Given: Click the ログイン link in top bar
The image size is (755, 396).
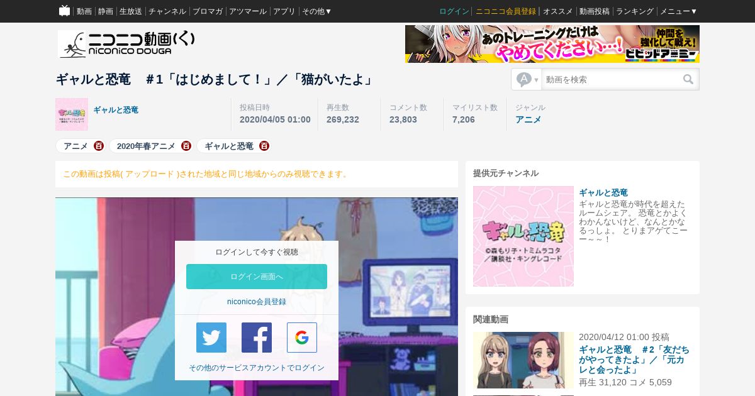Looking at the screenshot, I should 454,11.
